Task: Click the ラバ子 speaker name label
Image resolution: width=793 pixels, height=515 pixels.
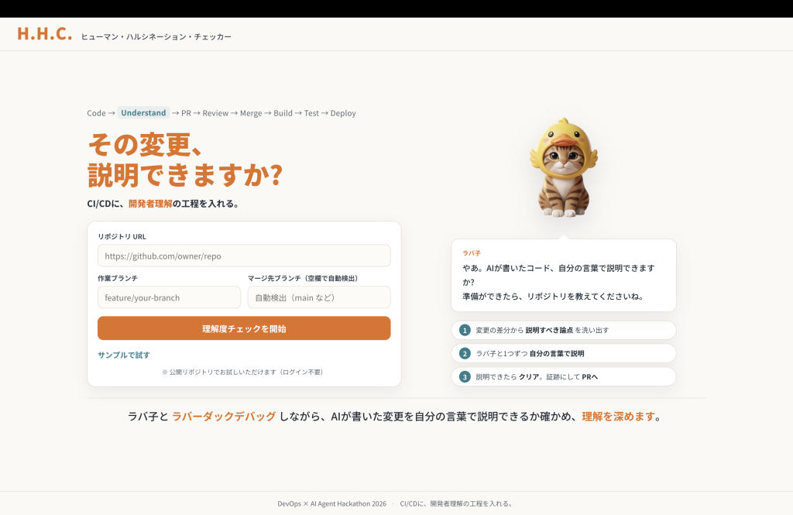Action: coord(472,253)
